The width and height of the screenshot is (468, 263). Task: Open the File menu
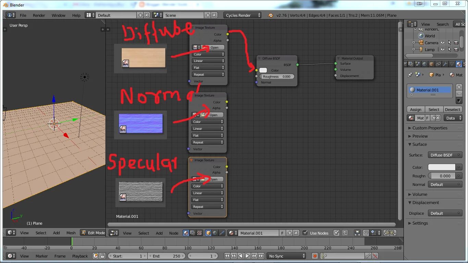pyautogui.click(x=23, y=15)
